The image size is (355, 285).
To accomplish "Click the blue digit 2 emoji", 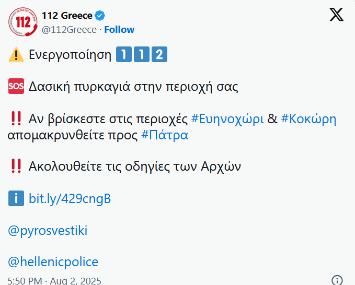I will tap(159, 54).
